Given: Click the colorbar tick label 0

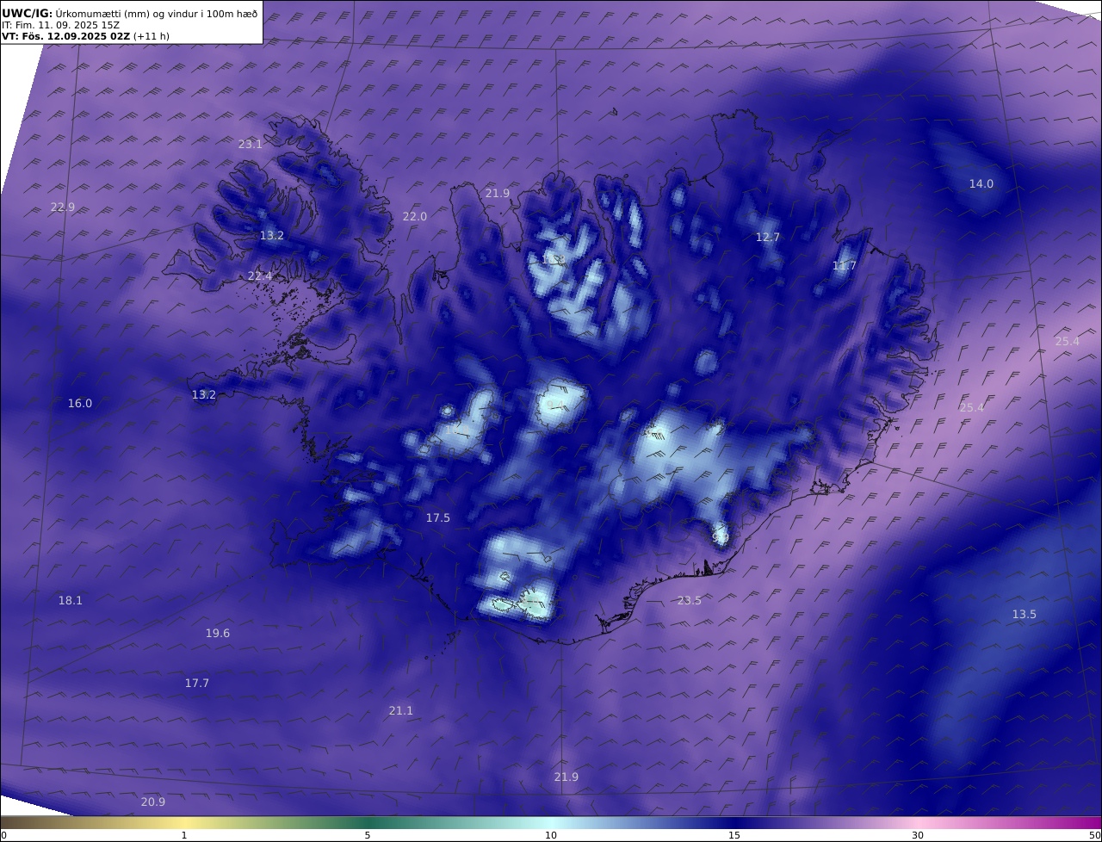Looking at the screenshot, I should 3,836.
